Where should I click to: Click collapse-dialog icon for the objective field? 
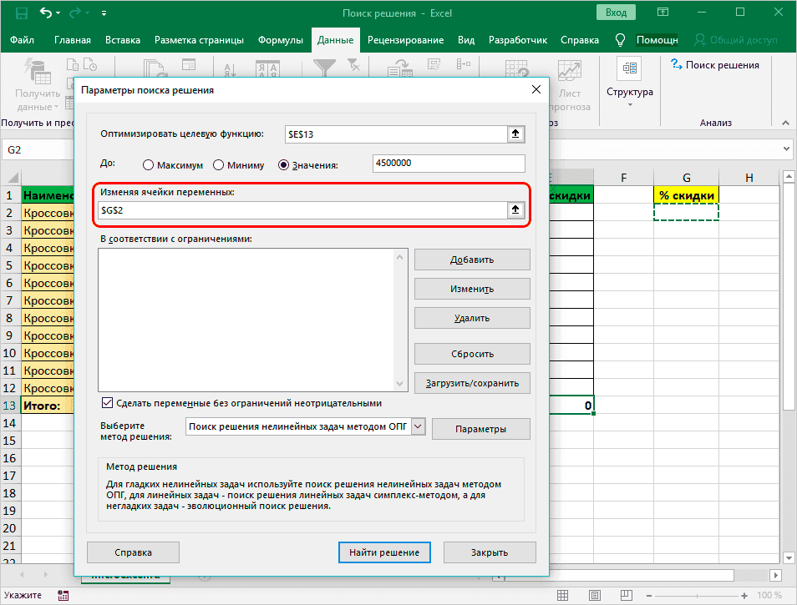516,134
